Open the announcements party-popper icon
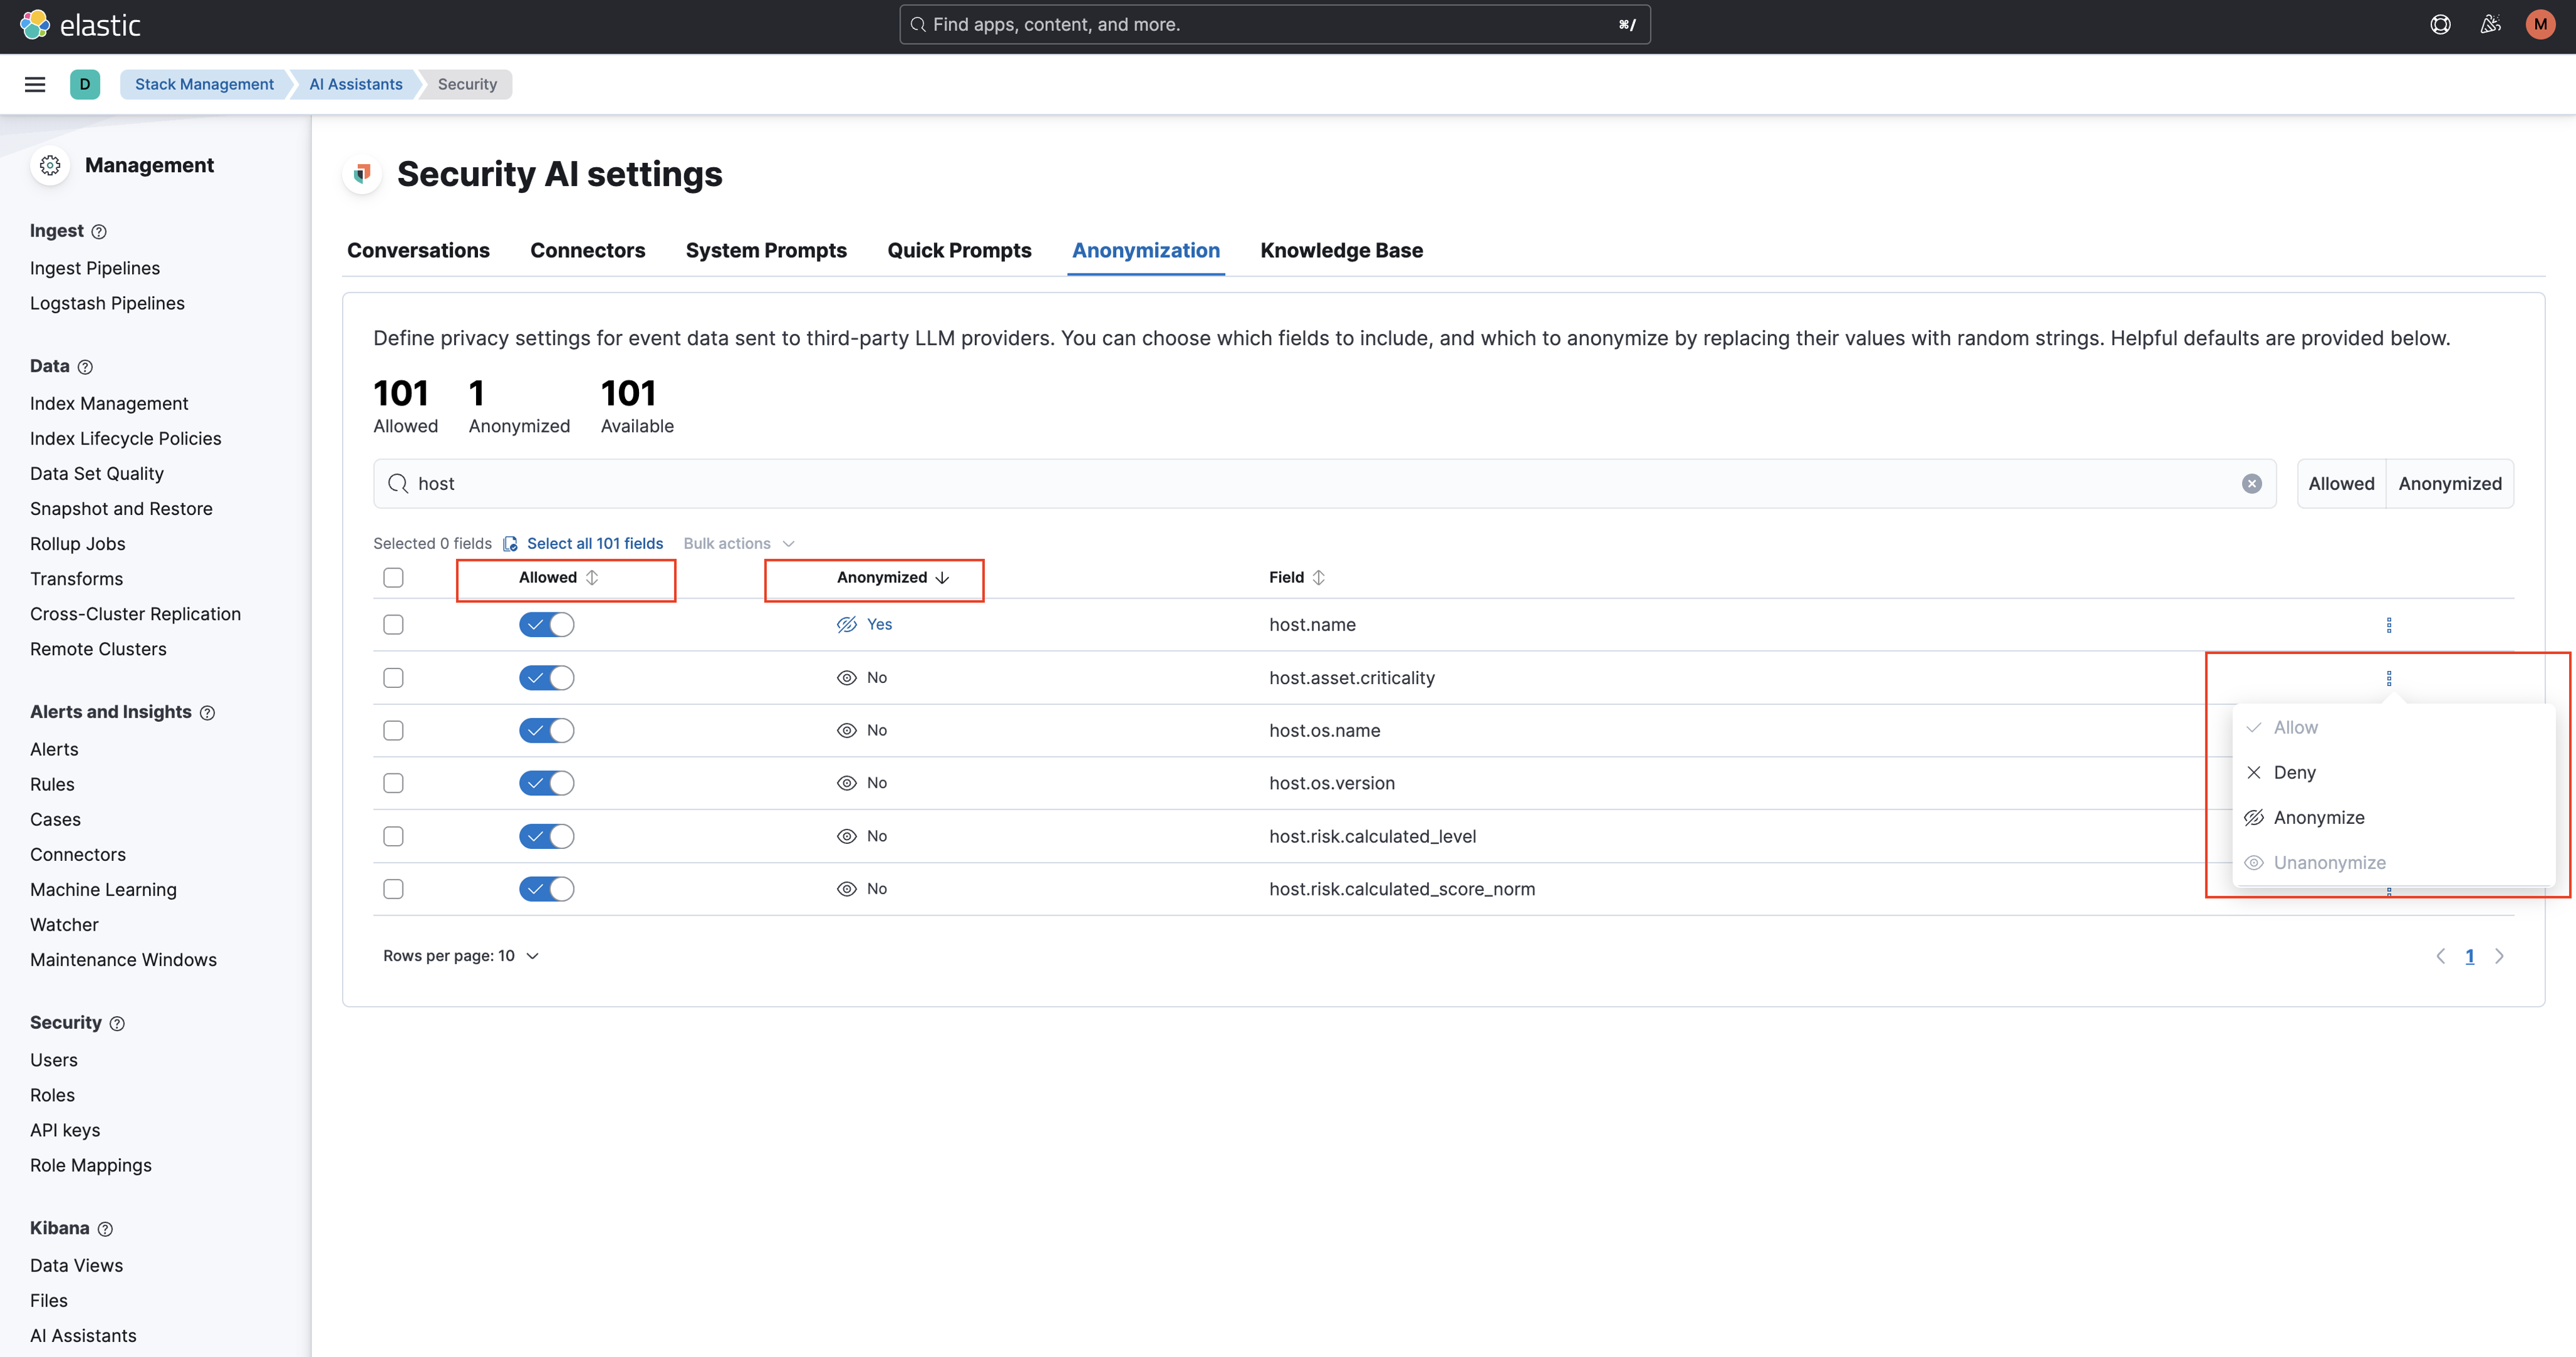 (x=2490, y=24)
